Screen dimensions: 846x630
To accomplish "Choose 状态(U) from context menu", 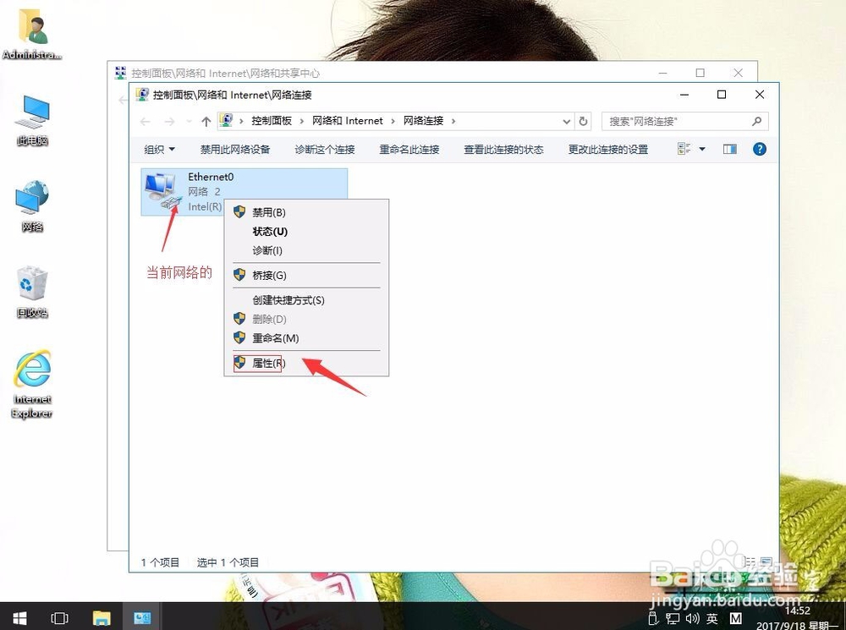I will click(306, 232).
